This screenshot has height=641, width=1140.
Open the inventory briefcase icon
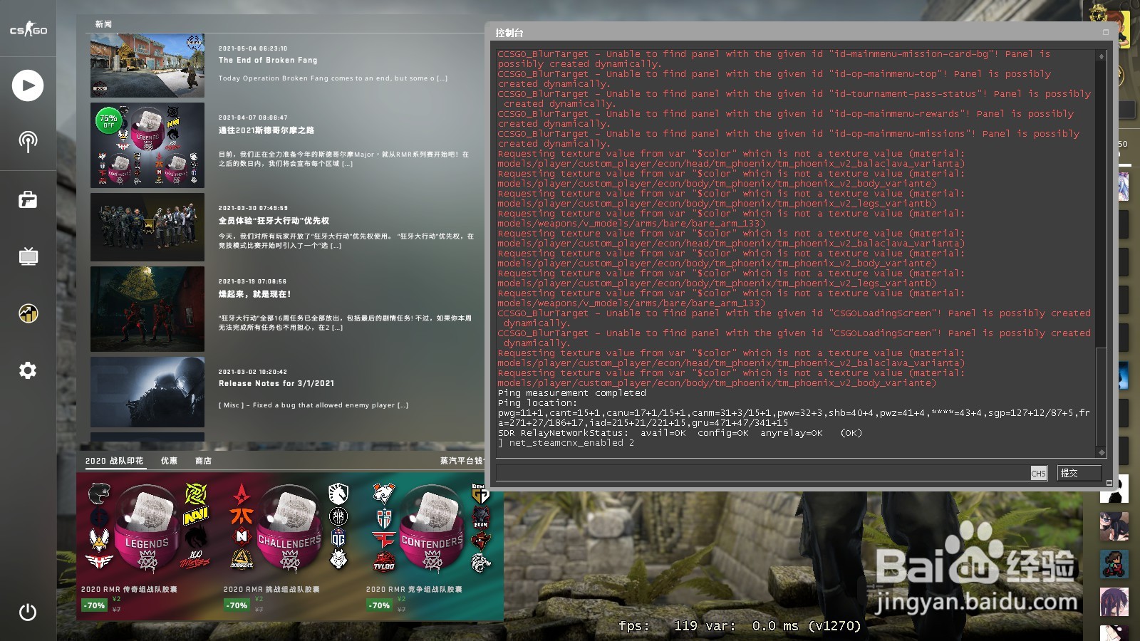click(28, 199)
